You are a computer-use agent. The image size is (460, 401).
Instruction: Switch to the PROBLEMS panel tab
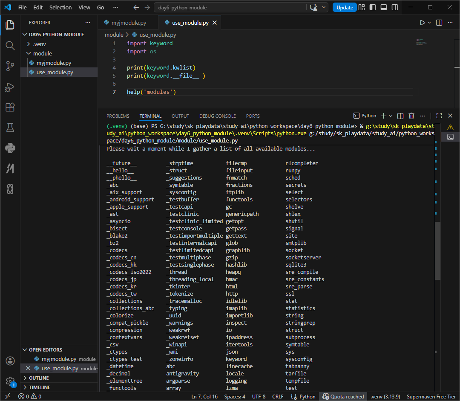tap(118, 116)
